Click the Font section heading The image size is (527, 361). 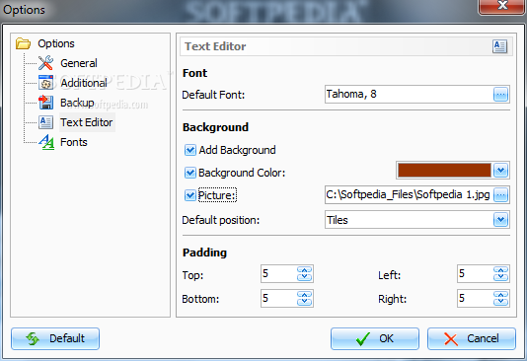click(x=195, y=73)
